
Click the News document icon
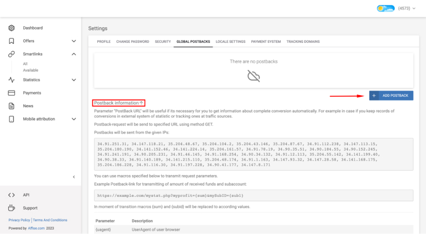point(11,106)
